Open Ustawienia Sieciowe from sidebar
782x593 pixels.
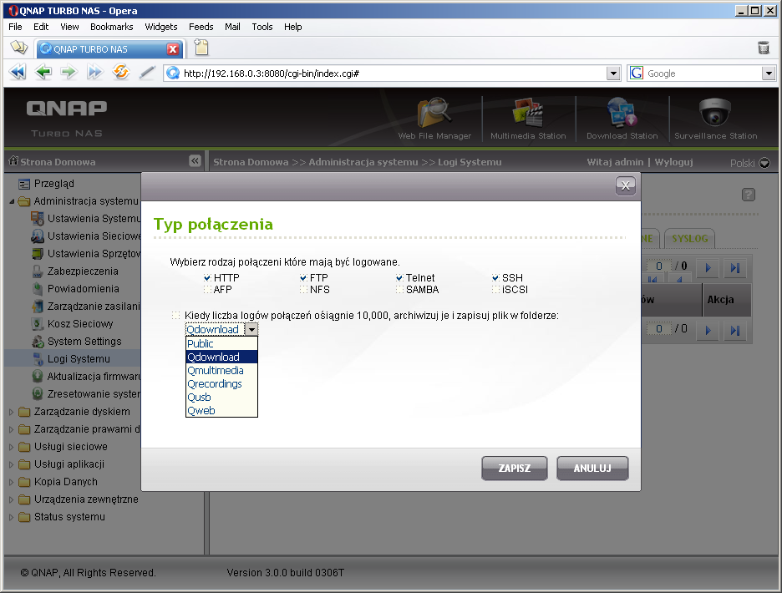[x=94, y=236]
